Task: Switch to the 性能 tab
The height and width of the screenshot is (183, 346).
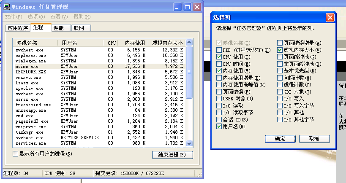Action: (x=61, y=28)
